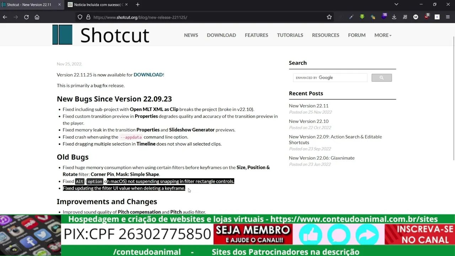Image resolution: width=455 pixels, height=256 pixels.
Task: Focus the Google custom search field
Action: [x=330, y=78]
